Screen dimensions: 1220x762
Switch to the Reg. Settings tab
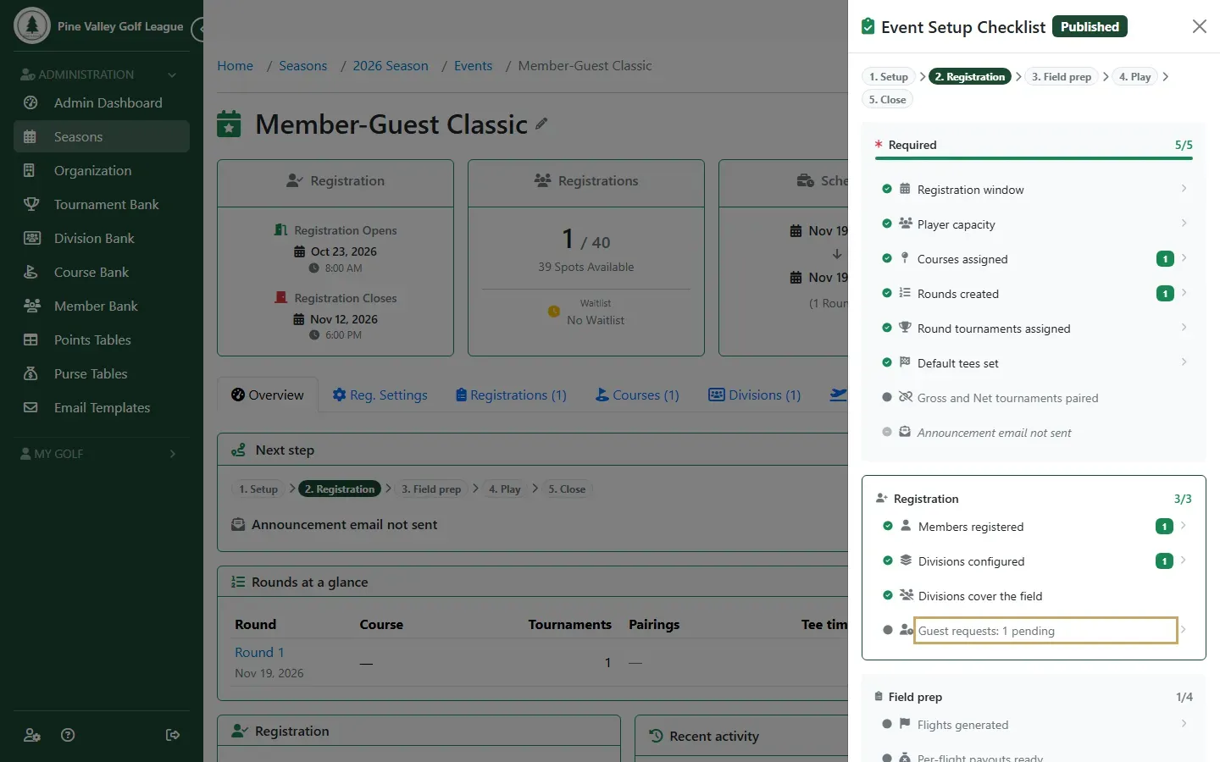380,395
